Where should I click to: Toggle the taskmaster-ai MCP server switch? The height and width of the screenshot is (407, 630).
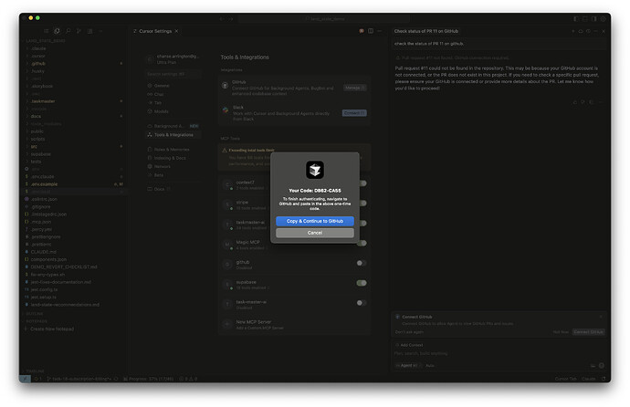click(362, 224)
